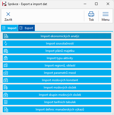Click the icon beside Import mzdových konstant

tap(6, 80)
